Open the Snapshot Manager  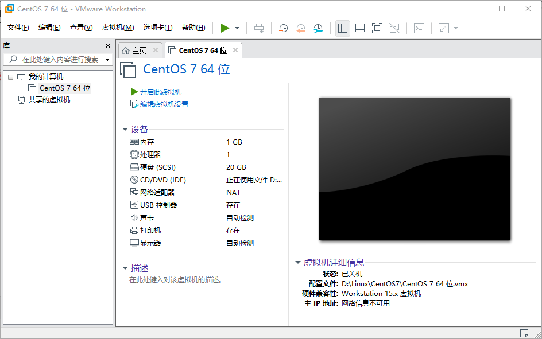pyautogui.click(x=318, y=28)
